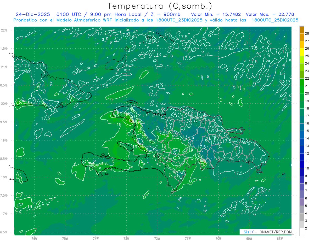
Task: Click the legend value "9"
Action: tap(306, 176)
